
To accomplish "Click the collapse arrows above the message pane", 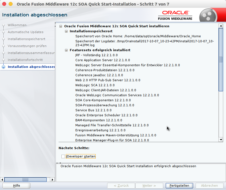I will [59, 163].
